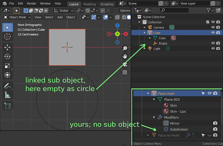Click the outliner search field

174,10
